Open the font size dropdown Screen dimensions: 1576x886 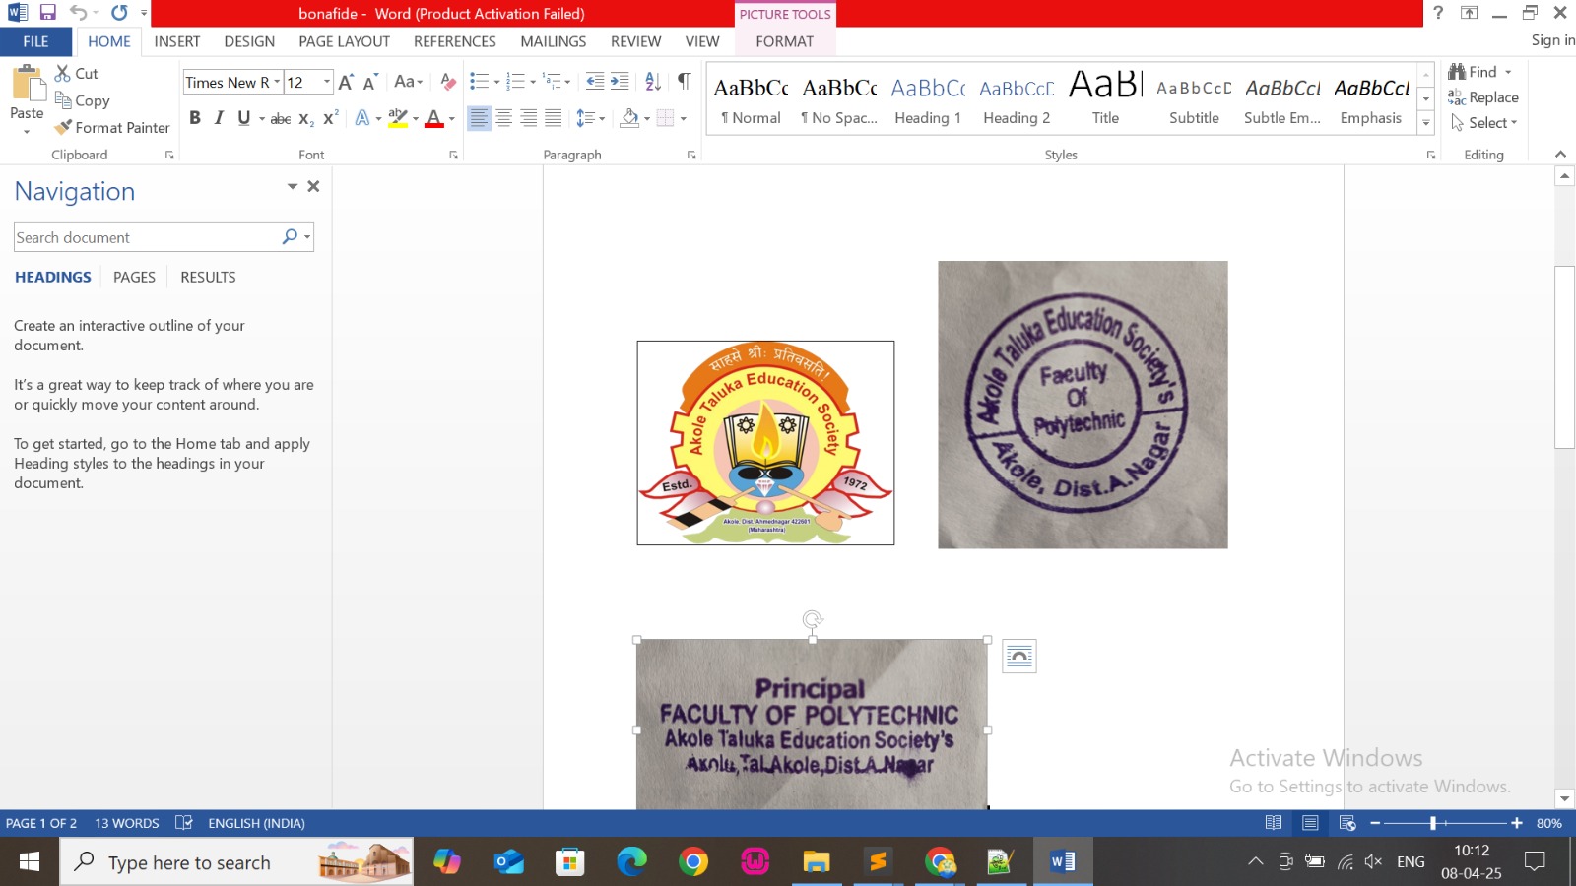pyautogui.click(x=325, y=82)
